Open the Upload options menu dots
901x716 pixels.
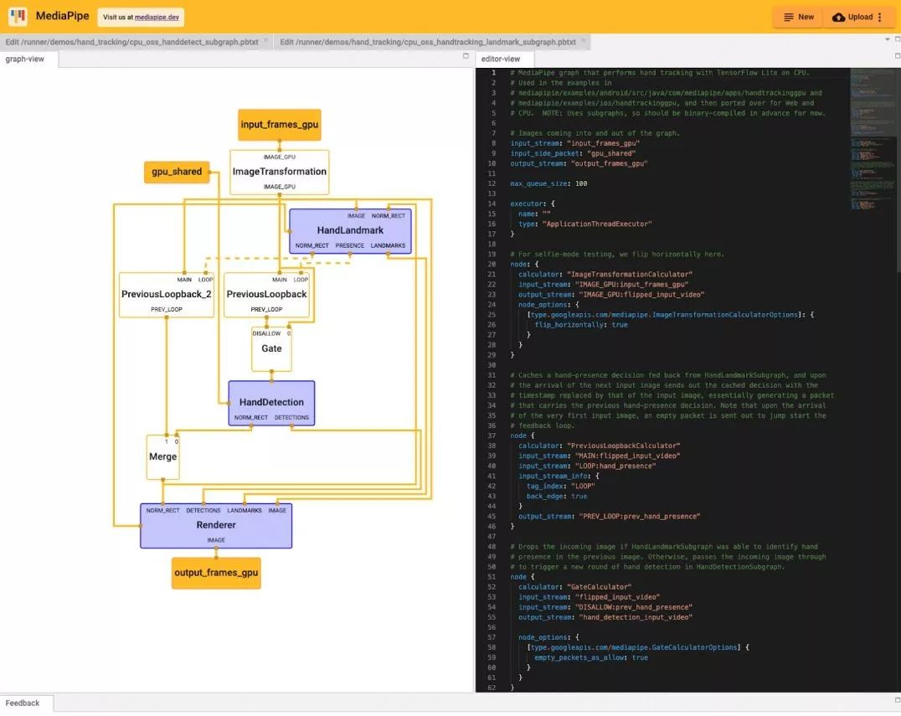coord(880,17)
